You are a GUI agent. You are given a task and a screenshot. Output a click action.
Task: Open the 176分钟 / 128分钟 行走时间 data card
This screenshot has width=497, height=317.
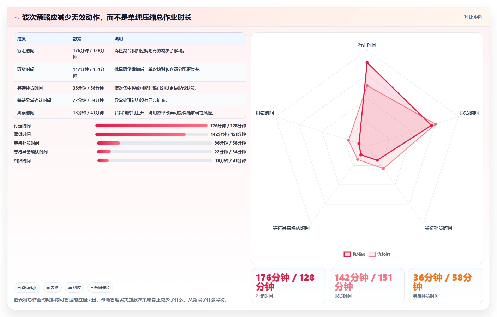tap(288, 286)
